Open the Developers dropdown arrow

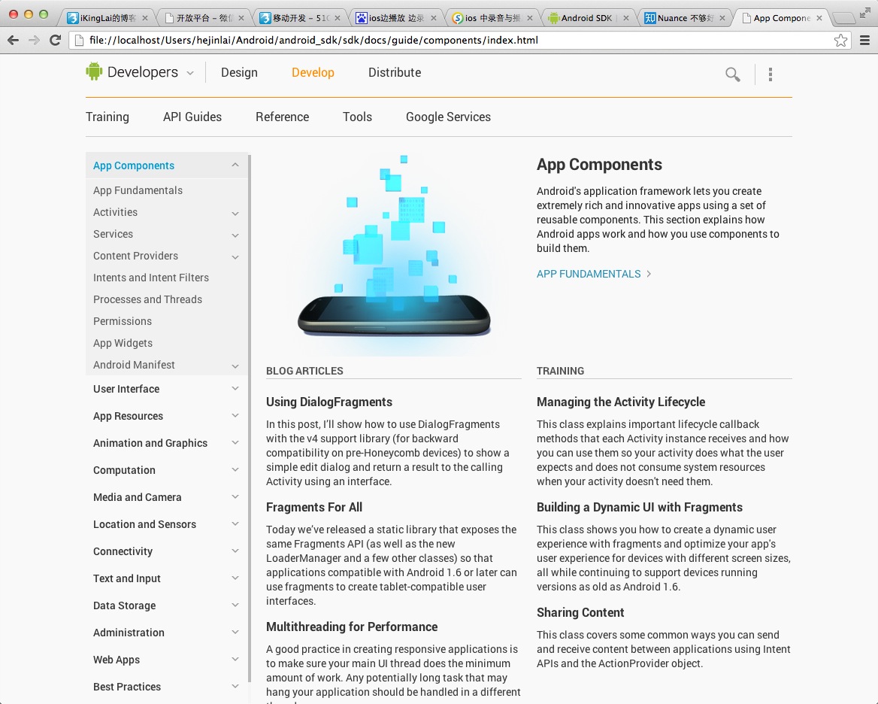[x=190, y=73]
